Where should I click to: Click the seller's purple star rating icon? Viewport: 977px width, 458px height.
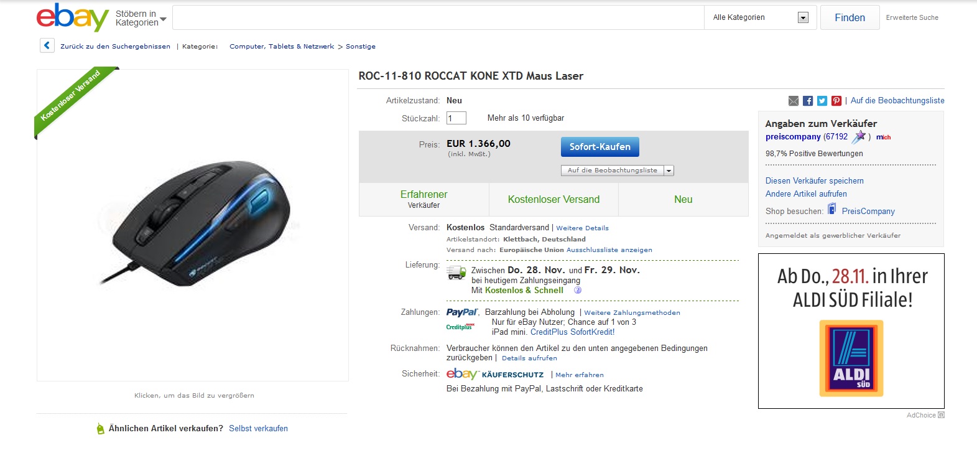pos(859,136)
